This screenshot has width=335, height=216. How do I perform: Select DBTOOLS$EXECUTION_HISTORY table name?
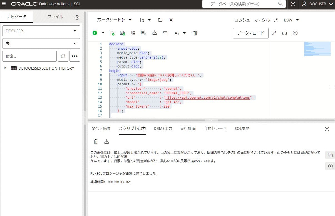coord(46,68)
